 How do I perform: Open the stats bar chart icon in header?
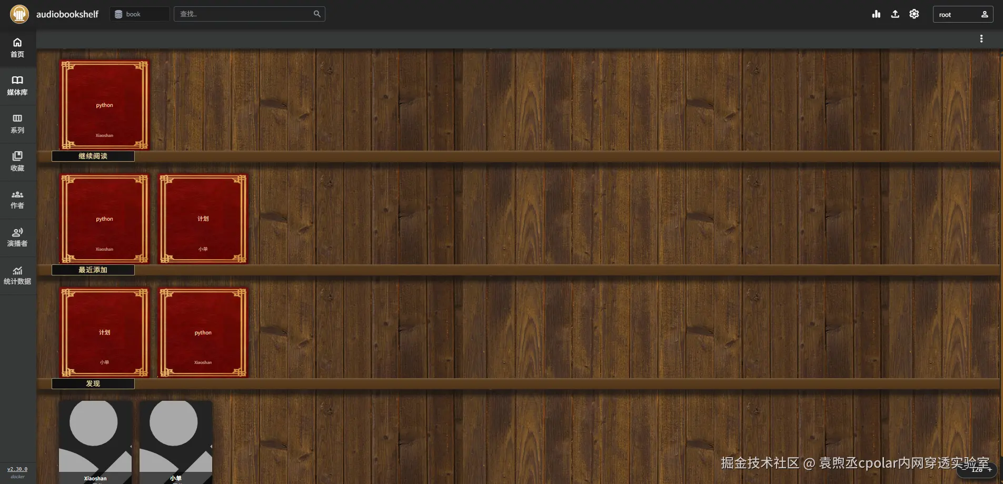[x=876, y=14]
